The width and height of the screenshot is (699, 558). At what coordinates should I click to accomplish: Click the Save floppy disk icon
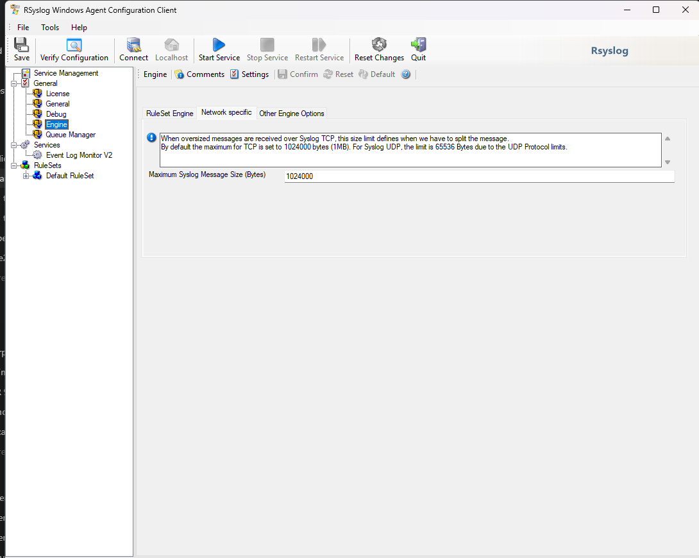coord(21,44)
